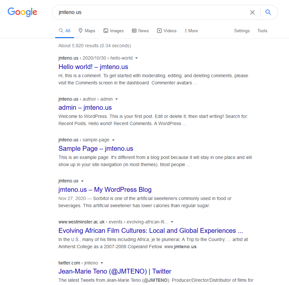Click the 'jmteno.us › author › admin' breadcrumb
This screenshot has width=289, height=285.
tap(86, 99)
